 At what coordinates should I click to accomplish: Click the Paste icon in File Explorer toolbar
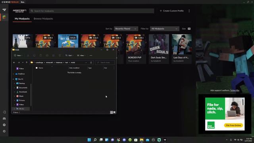pyautogui.click(x=40, y=56)
